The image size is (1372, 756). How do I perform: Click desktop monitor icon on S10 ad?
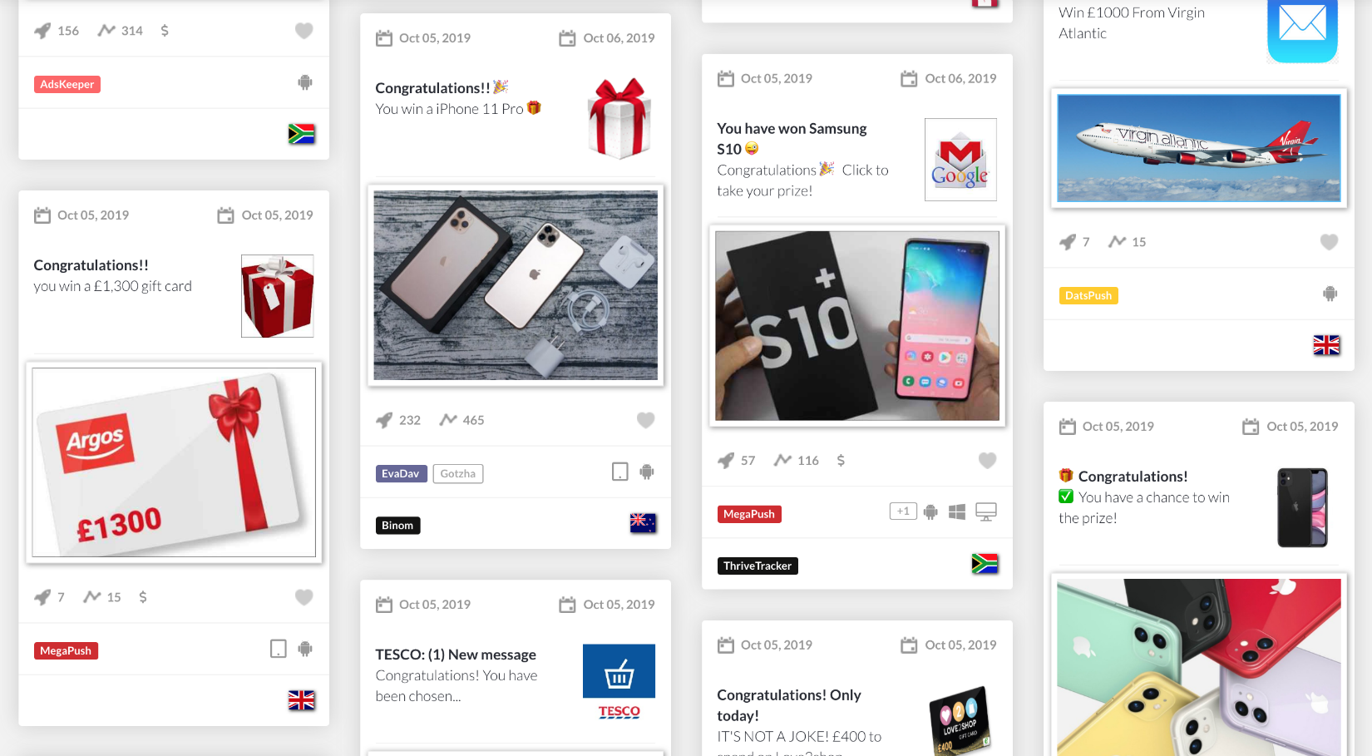coord(986,511)
